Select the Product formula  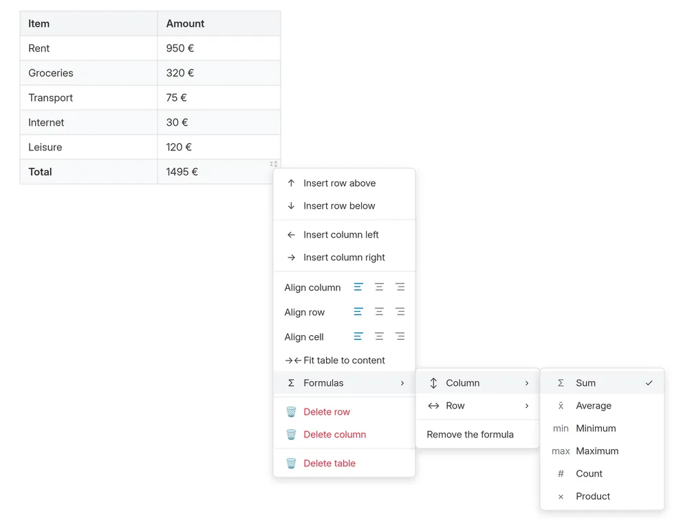(x=602, y=496)
